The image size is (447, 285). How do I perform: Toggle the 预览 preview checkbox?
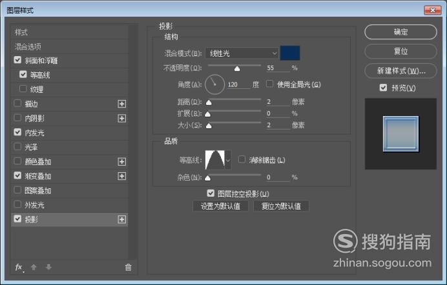pos(384,88)
